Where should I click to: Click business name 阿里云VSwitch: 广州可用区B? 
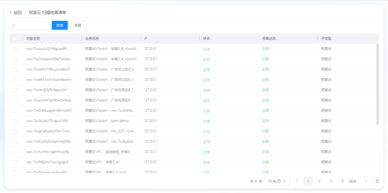[x=108, y=100]
